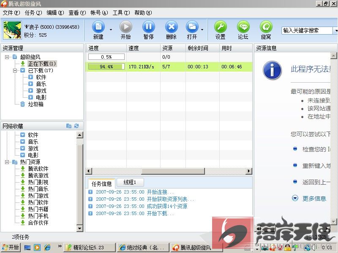Switch to the 线程1 tab

click(130, 183)
